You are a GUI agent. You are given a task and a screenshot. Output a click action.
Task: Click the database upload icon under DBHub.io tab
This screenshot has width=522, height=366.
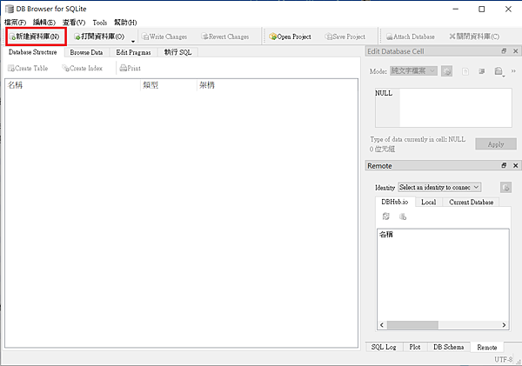pyautogui.click(x=403, y=216)
